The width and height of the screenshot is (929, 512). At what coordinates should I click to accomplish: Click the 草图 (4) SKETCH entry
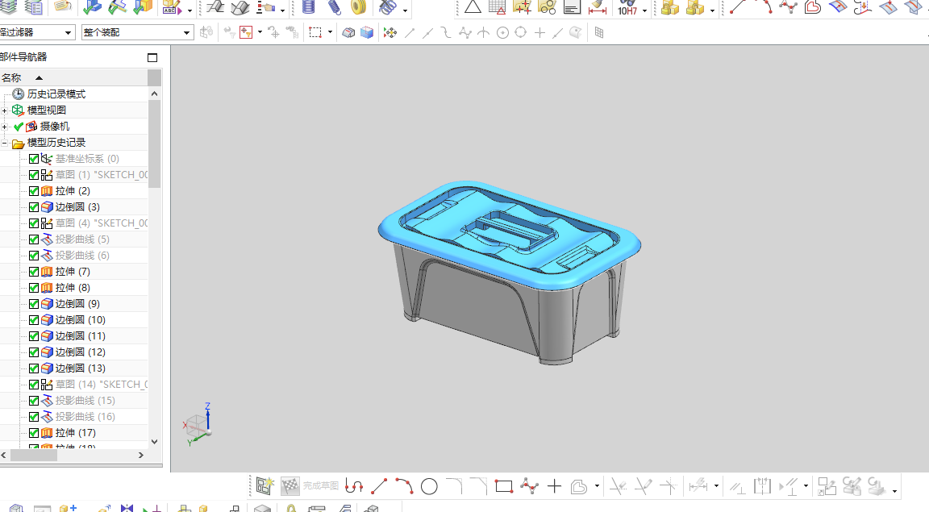tap(102, 223)
